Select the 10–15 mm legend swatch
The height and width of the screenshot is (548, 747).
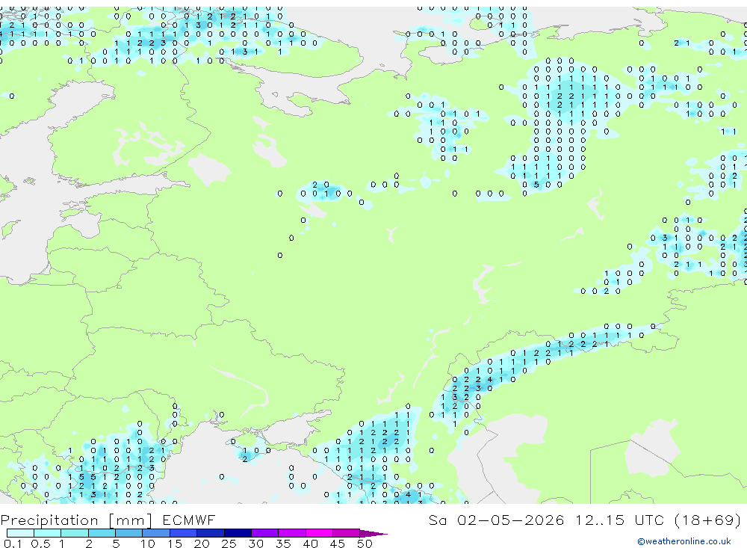pos(156,533)
